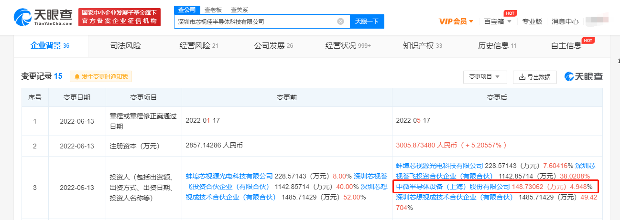Open the TianYanCha logo homepage
The height and width of the screenshot is (220, 620).
point(43,17)
